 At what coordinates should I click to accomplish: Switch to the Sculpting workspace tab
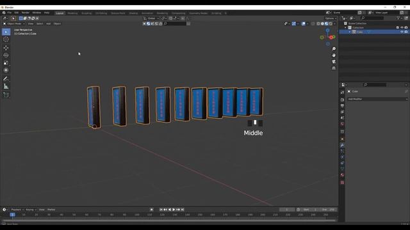pos(86,13)
